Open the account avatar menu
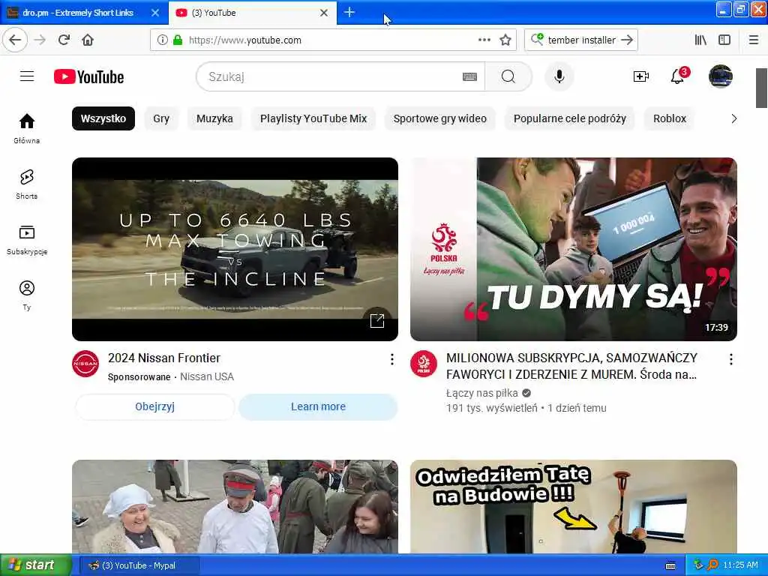The height and width of the screenshot is (576, 768). pos(721,76)
